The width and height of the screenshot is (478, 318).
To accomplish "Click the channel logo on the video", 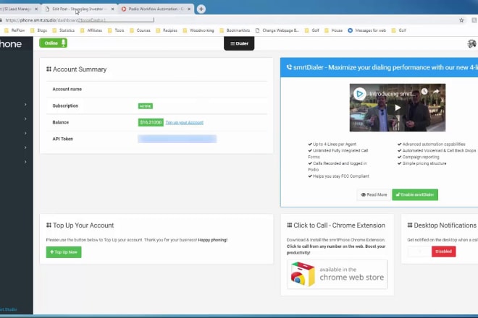I will coord(360,94).
